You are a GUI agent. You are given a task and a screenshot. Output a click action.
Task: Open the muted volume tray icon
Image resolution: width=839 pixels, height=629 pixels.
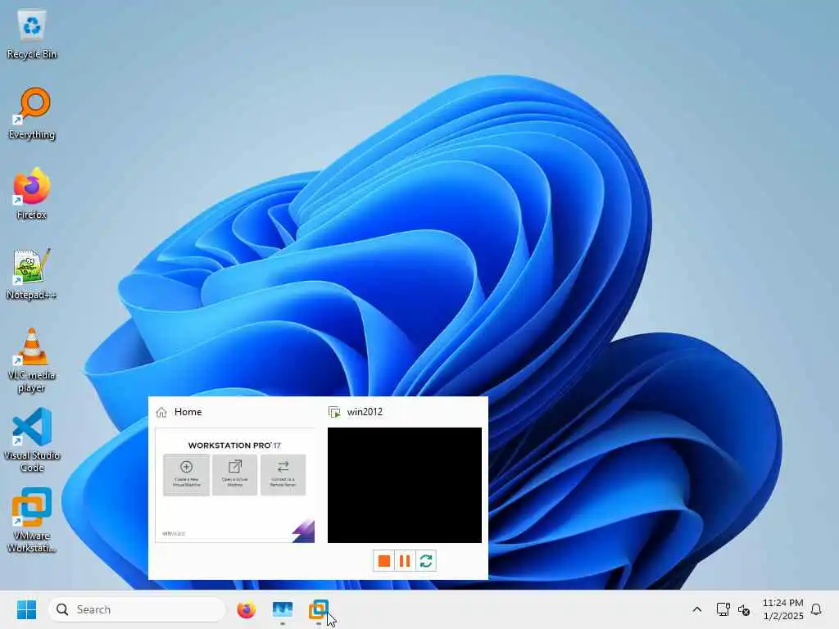tap(744, 609)
